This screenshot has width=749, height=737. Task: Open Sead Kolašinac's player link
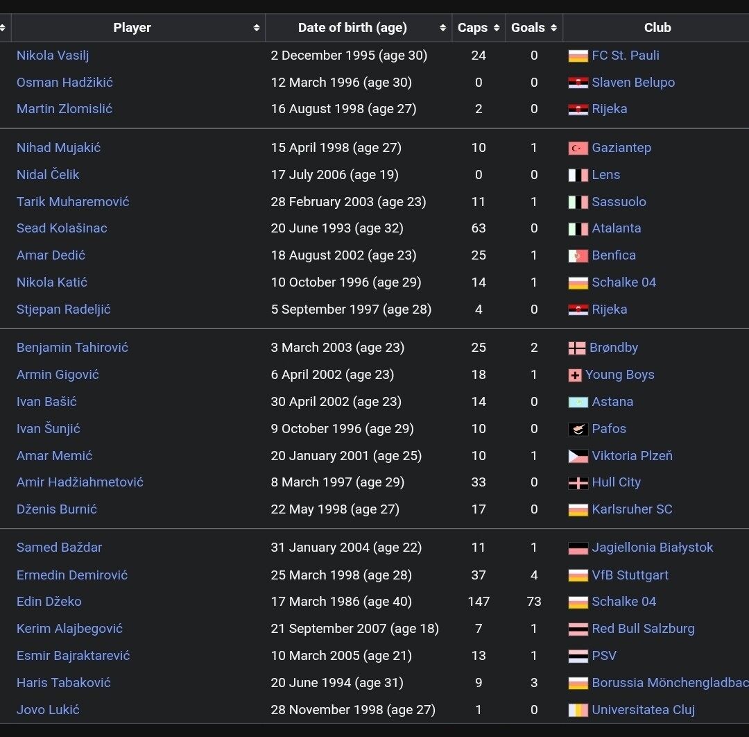(62, 228)
